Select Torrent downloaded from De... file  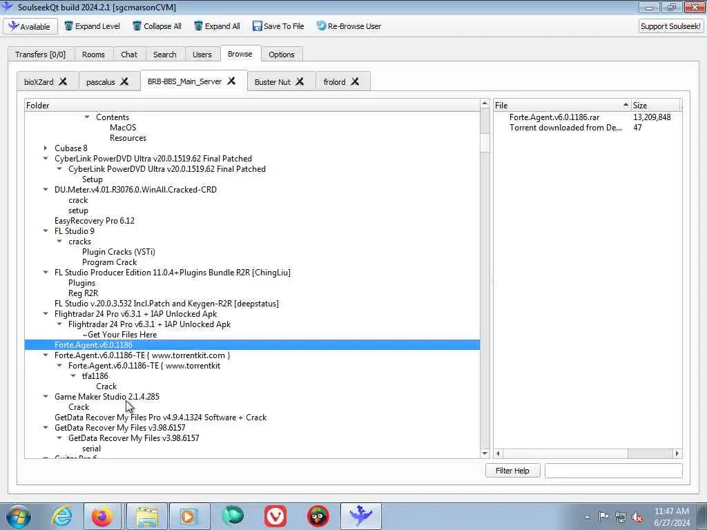(x=565, y=128)
